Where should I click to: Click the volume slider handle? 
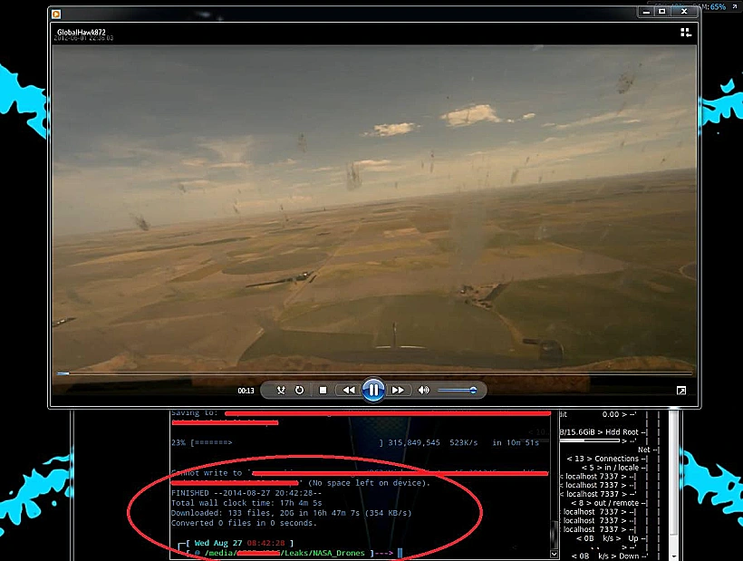point(473,391)
